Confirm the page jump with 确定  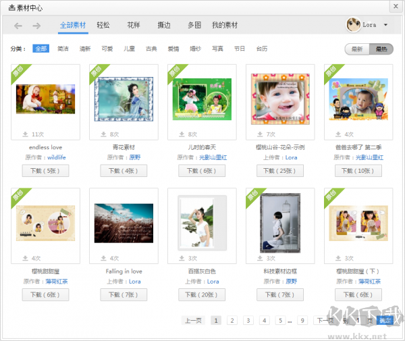pos(385,321)
